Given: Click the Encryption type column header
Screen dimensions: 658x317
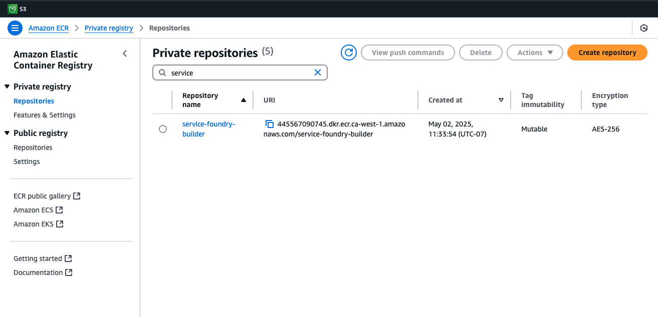Looking at the screenshot, I should 610,100.
